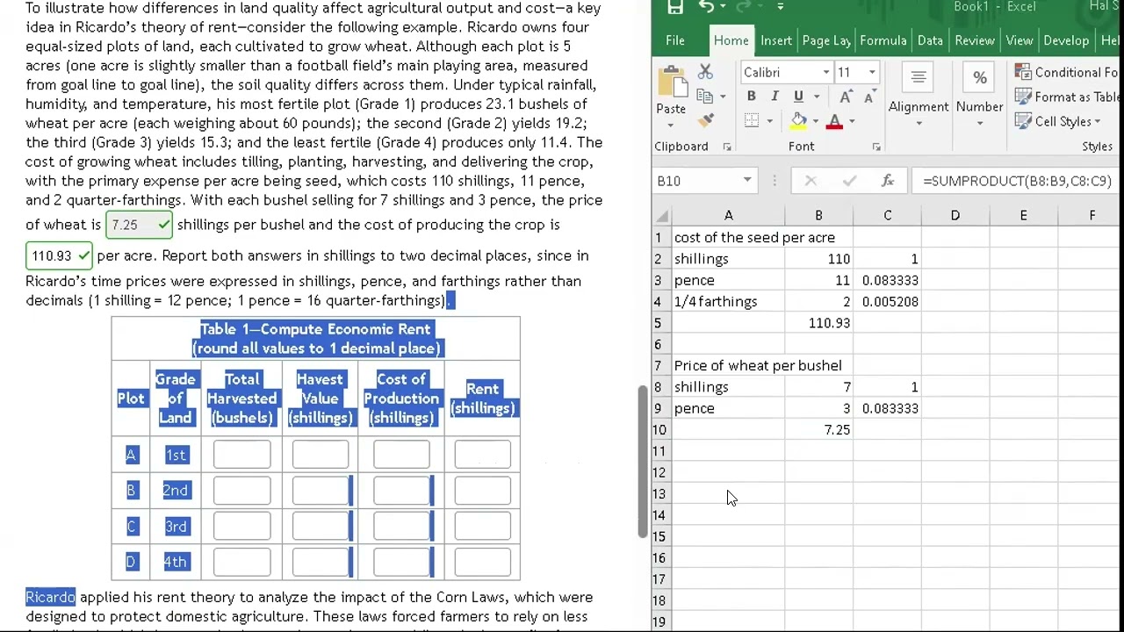The width and height of the screenshot is (1124, 632).
Task: Expand the Font Color palette arrow
Action: click(851, 121)
